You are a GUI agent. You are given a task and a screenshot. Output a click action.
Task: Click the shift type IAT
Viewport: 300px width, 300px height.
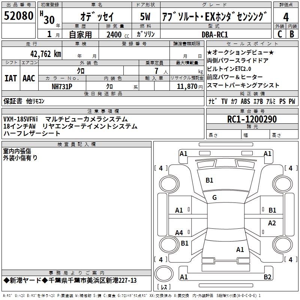(10, 78)
